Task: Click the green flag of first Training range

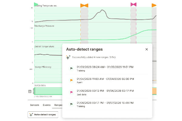Action: click(x=71, y=68)
